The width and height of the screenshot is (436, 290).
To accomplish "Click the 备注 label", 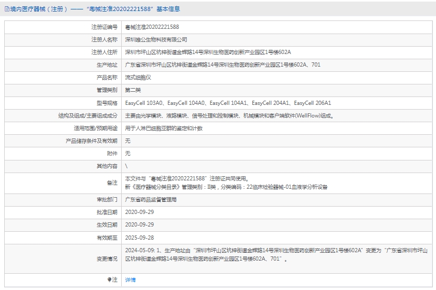I will coord(112,182).
